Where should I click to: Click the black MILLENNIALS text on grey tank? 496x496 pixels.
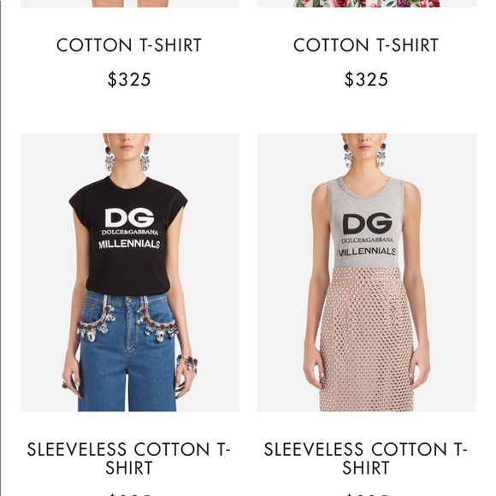(x=367, y=251)
